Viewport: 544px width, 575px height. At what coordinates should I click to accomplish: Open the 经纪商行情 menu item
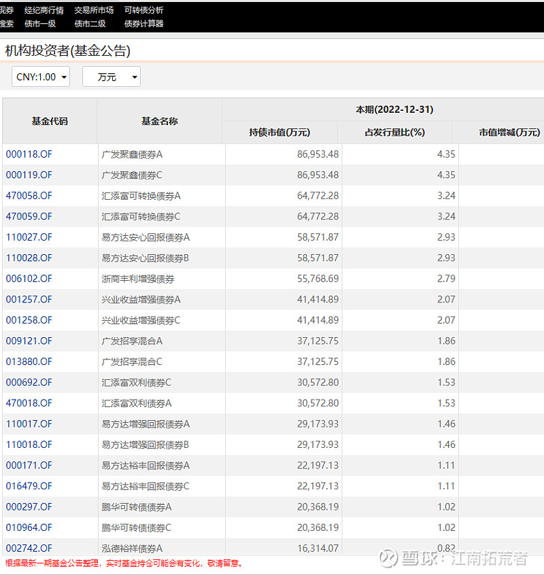[x=44, y=10]
